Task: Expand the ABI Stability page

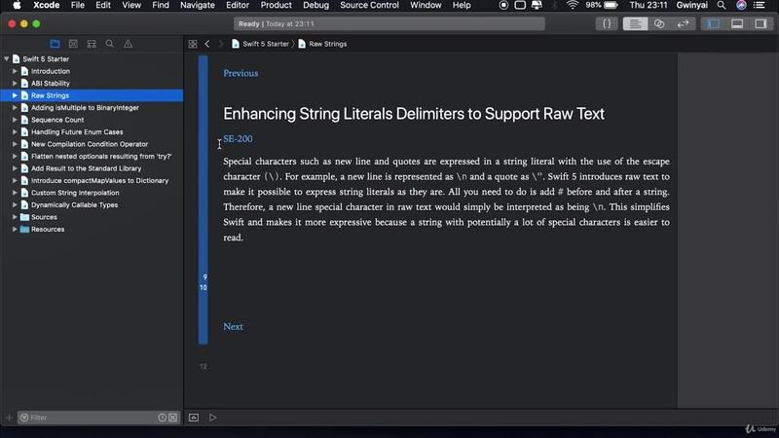Action: pyautogui.click(x=15, y=83)
